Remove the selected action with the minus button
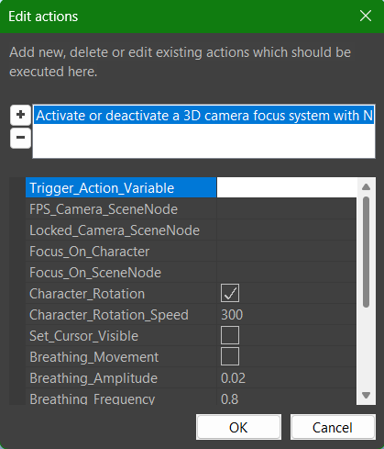 point(20,138)
